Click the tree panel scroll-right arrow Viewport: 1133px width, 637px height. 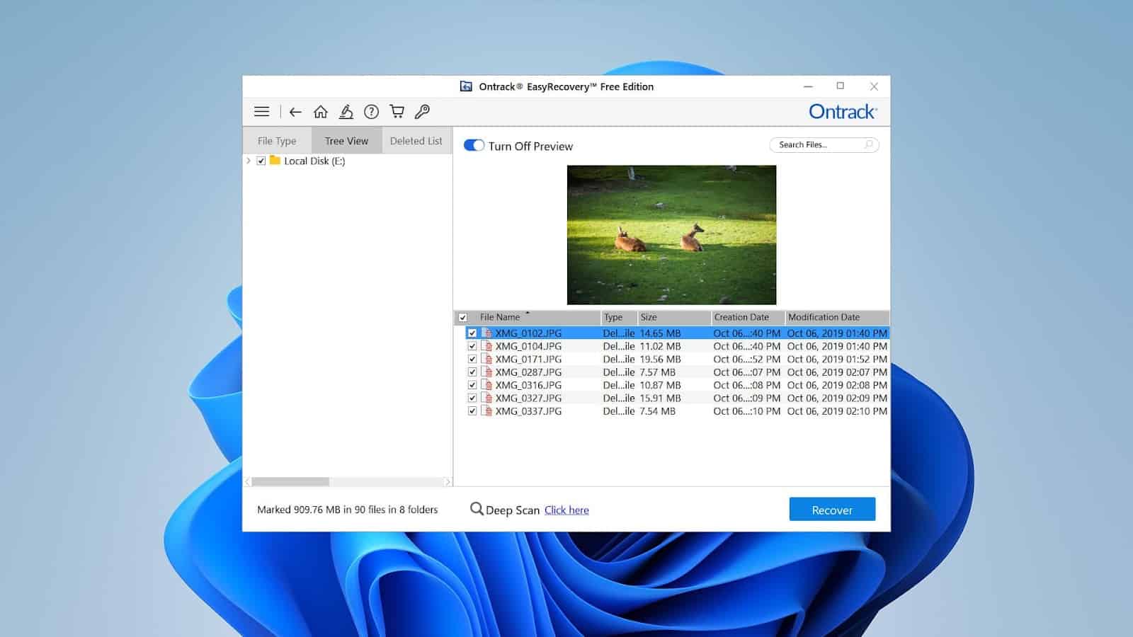click(448, 481)
